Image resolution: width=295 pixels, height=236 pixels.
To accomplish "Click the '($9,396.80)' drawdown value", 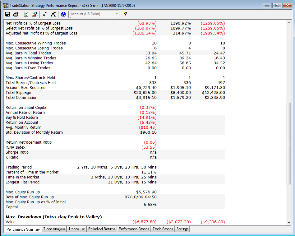I will click(x=213, y=222).
